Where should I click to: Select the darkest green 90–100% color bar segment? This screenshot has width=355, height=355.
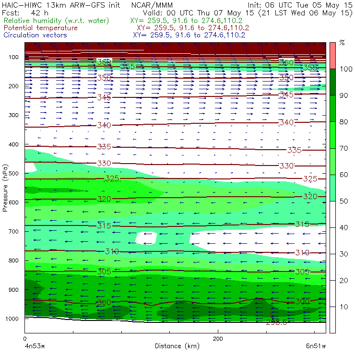pos(332,82)
